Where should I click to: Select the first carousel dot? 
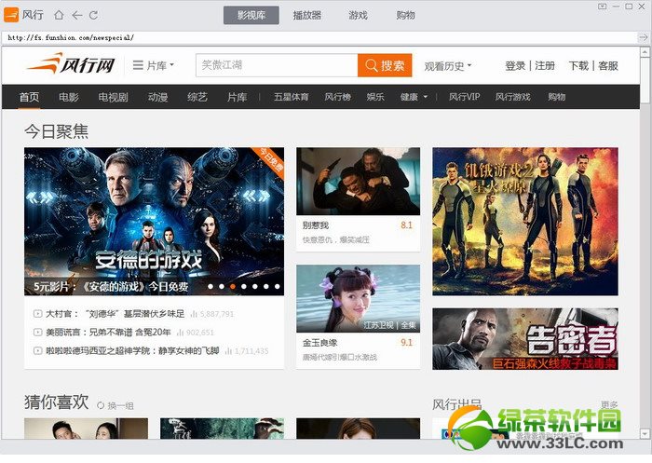[211, 286]
